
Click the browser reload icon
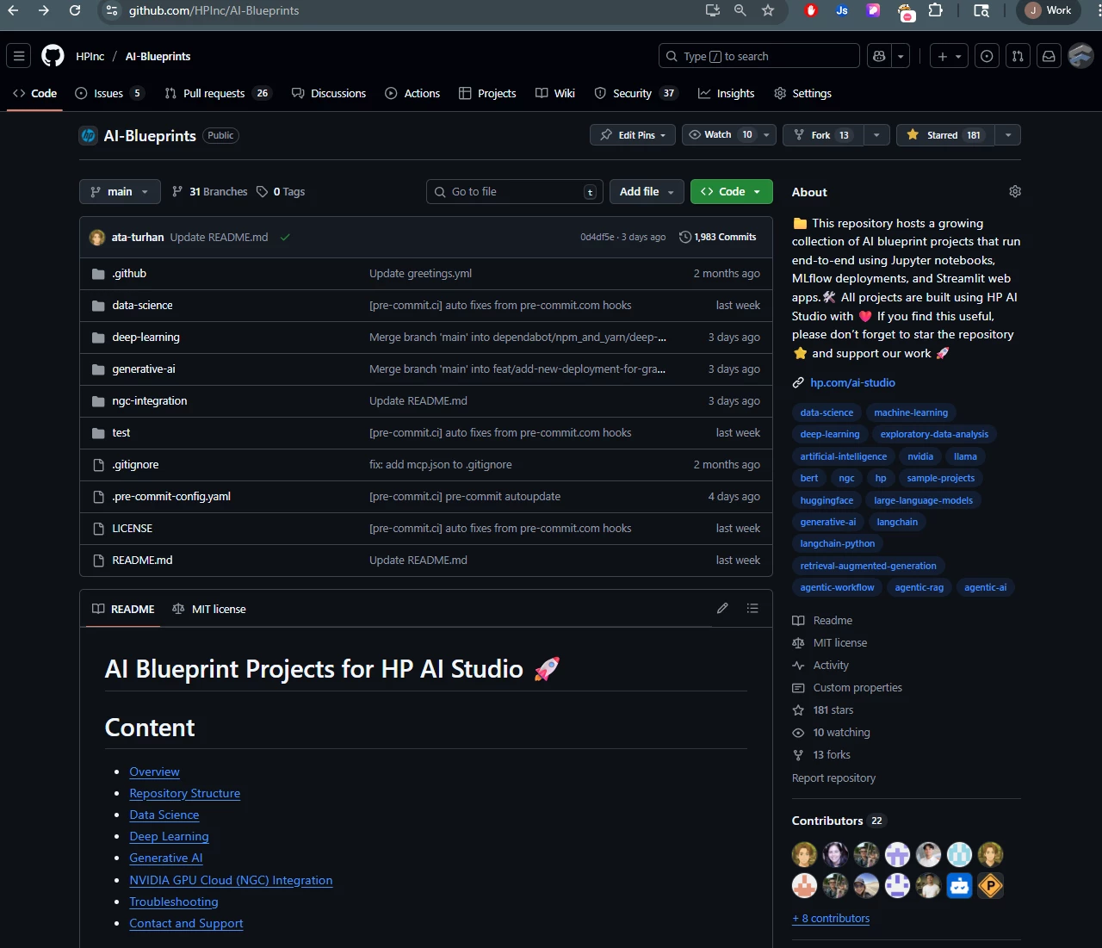click(x=75, y=10)
